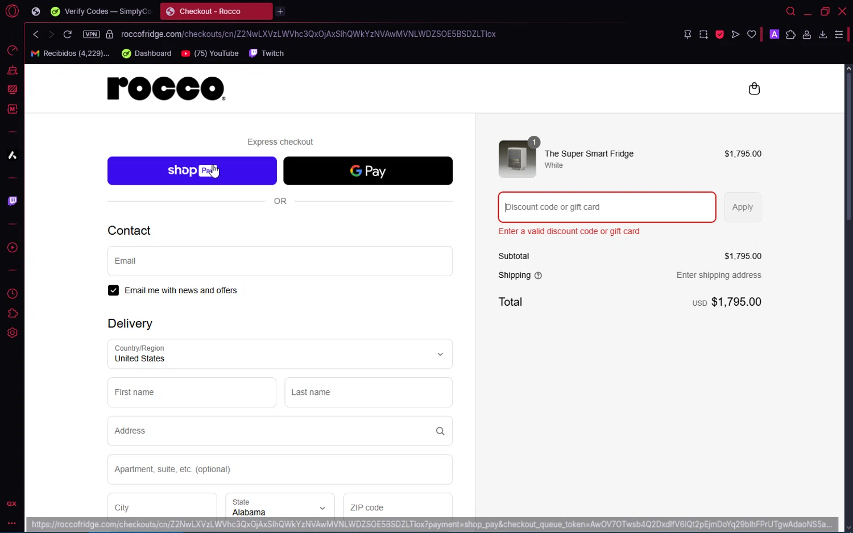Open the Twitch panel in sidebar
This screenshot has height=533, width=853.
pyautogui.click(x=12, y=201)
